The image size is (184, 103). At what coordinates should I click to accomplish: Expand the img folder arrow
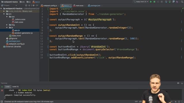pos(7,25)
